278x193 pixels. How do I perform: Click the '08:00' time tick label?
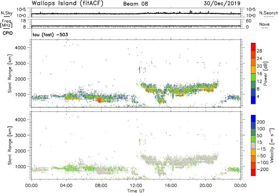pos(101,186)
